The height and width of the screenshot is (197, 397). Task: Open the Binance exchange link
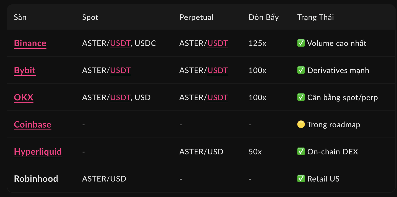pyautogui.click(x=30, y=43)
